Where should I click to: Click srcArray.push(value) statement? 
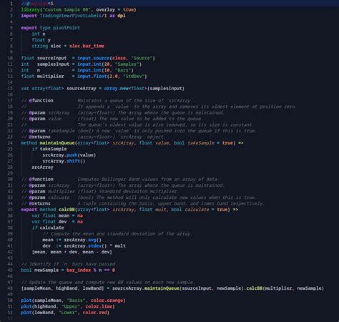pos(69,155)
